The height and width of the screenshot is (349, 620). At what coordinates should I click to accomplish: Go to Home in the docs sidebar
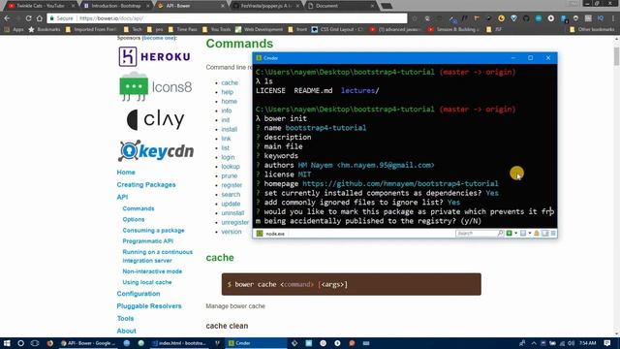[126, 173]
